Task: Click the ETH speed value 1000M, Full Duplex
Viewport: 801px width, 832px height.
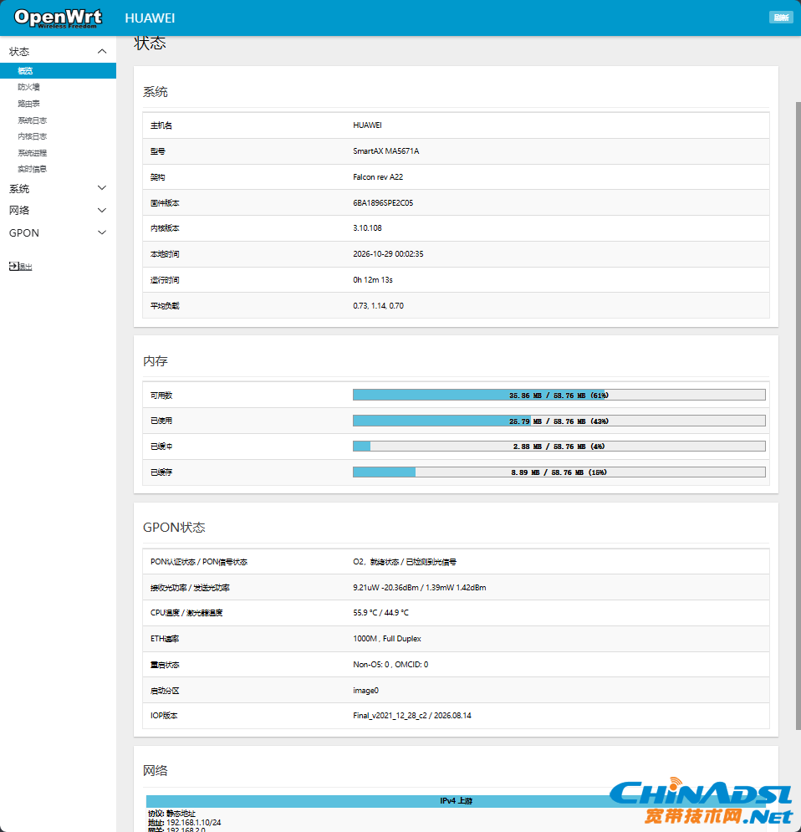Action: (x=387, y=639)
